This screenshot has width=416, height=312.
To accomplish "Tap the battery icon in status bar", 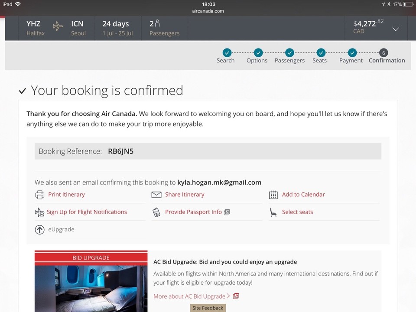I will tap(408, 4).
